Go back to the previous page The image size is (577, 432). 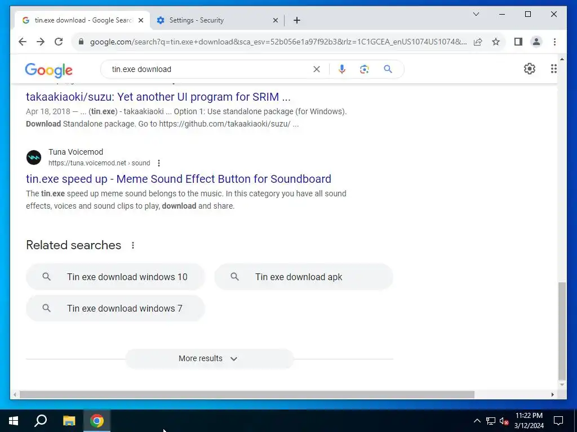click(23, 42)
